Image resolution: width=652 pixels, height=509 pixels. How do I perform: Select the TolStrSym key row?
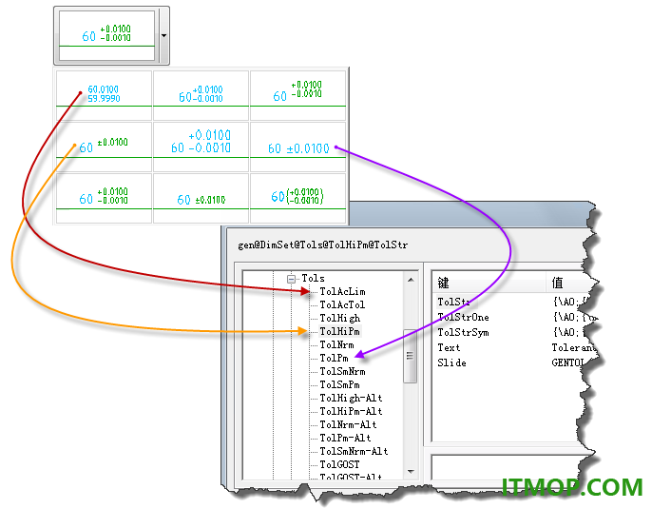tap(463, 333)
